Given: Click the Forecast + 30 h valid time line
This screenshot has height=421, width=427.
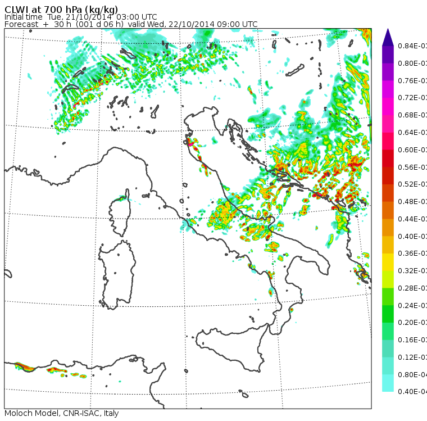Looking at the screenshot, I should pyautogui.click(x=131, y=24).
